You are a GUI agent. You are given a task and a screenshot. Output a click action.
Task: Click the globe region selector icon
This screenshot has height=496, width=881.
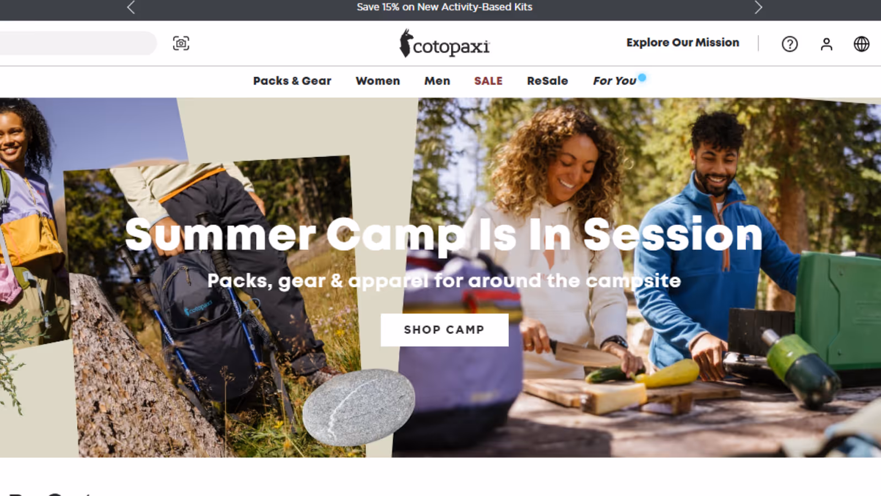[x=862, y=44]
